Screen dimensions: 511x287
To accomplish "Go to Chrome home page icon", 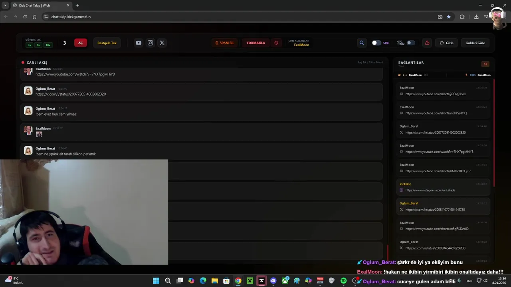I will (34, 17).
